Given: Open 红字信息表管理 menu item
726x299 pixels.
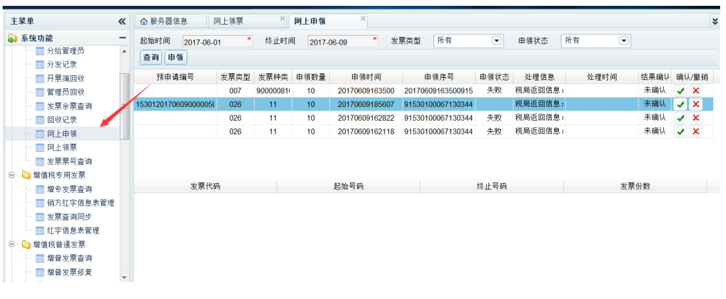Looking at the screenshot, I should (73, 230).
